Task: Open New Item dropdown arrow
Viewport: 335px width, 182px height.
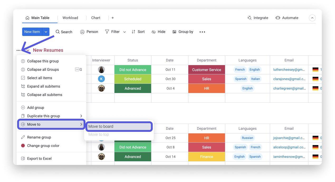Action: pyautogui.click(x=46, y=32)
